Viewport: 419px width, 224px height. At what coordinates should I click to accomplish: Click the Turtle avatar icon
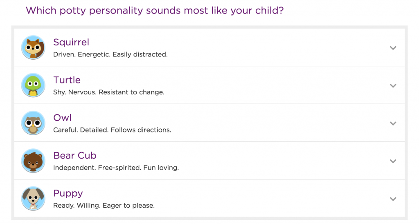coord(33,85)
